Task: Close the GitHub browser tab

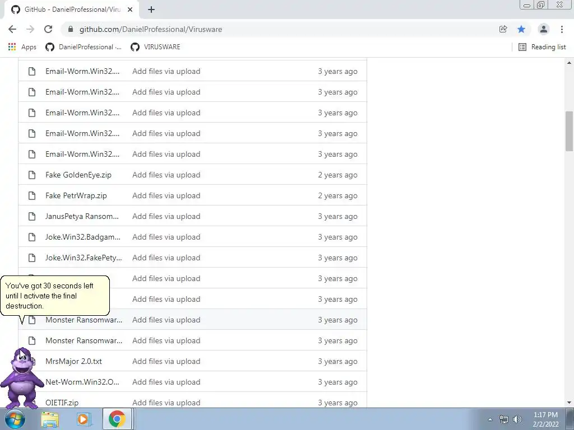Action: click(130, 10)
